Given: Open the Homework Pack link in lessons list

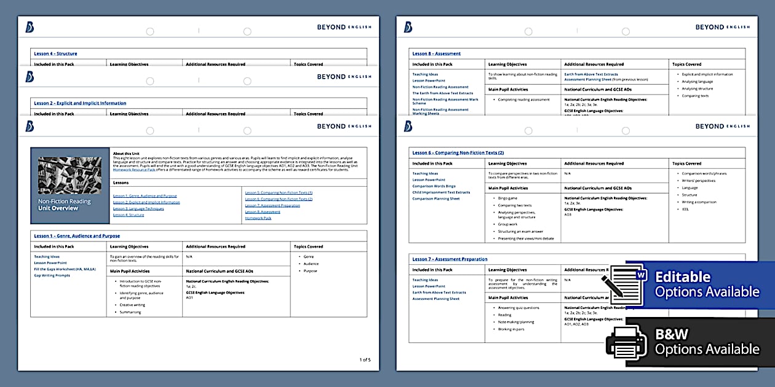Looking at the screenshot, I should pos(258,218).
